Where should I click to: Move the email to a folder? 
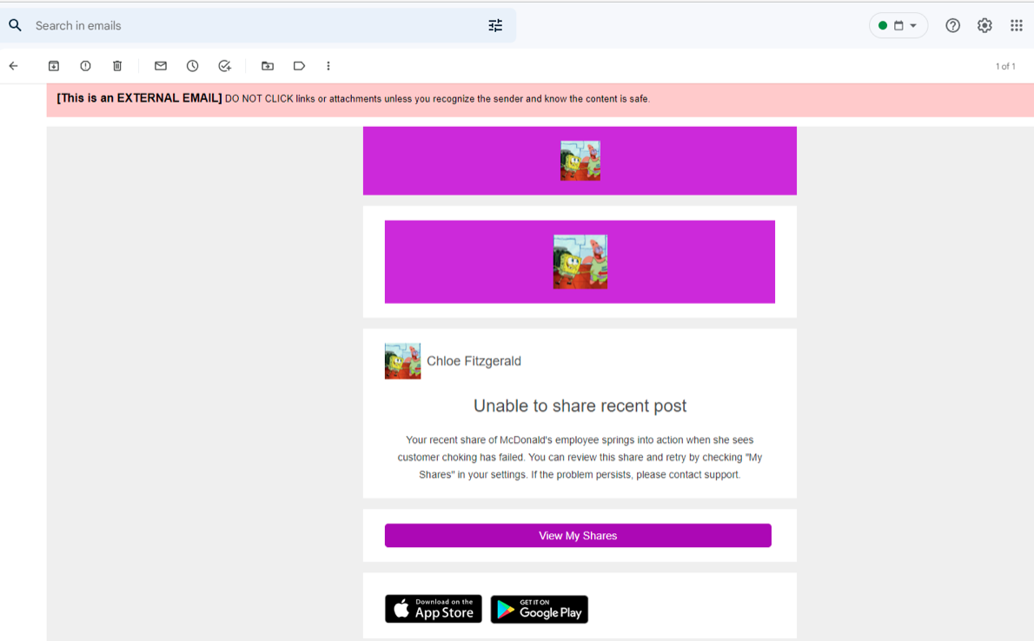click(x=267, y=66)
